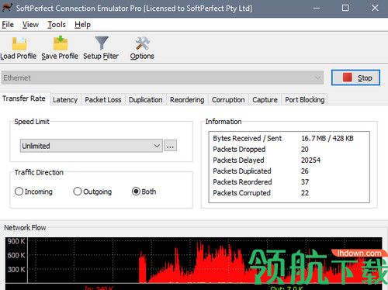This screenshot has width=388, height=290.
Task: Click the ellipsis button beside Speed Limit
Action: pyautogui.click(x=170, y=146)
